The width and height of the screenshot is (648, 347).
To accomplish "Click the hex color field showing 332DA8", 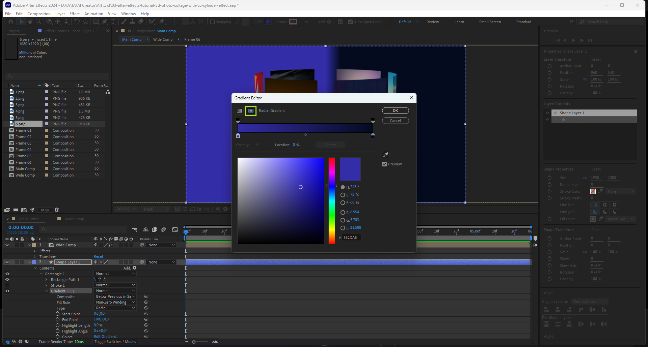I will (351, 238).
